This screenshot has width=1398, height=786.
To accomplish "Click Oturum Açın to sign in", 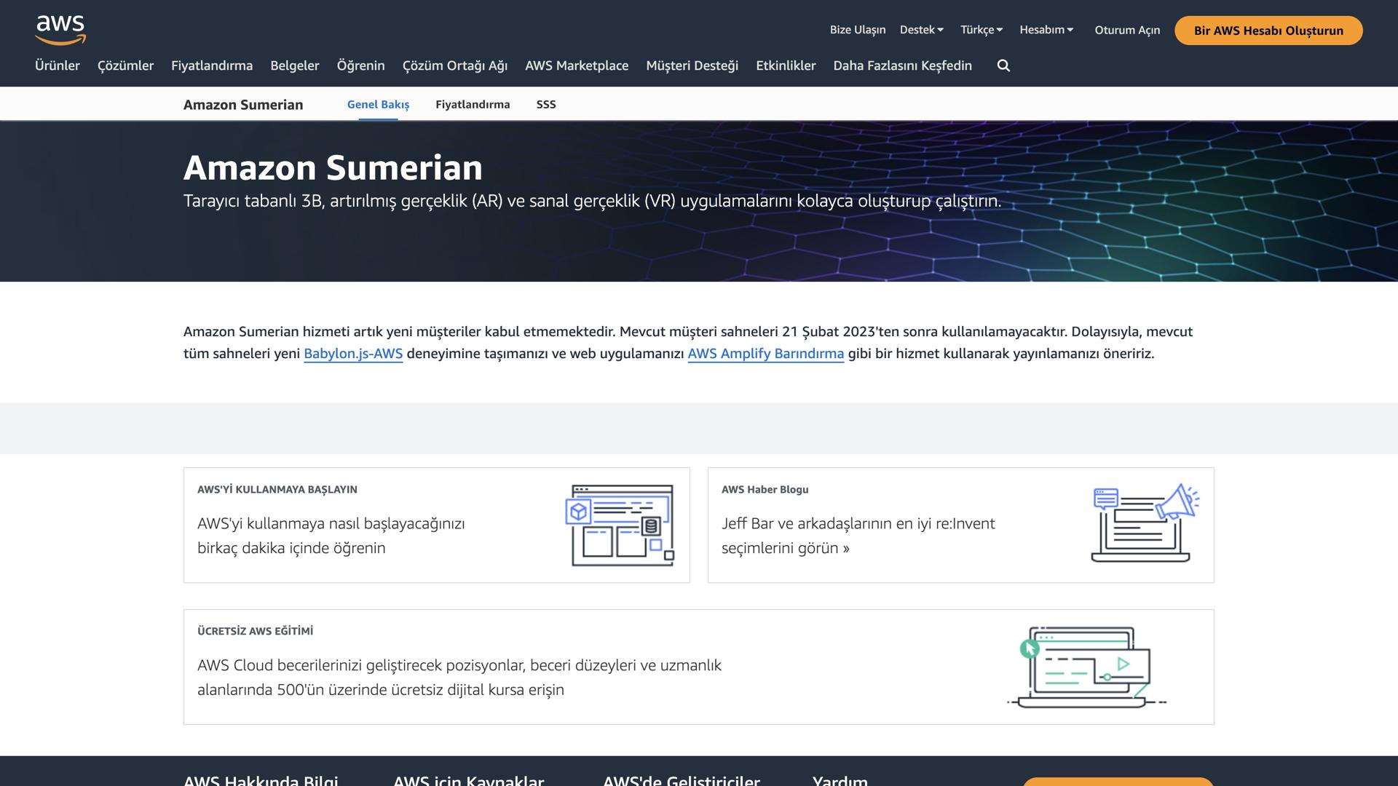I will 1126,30.
